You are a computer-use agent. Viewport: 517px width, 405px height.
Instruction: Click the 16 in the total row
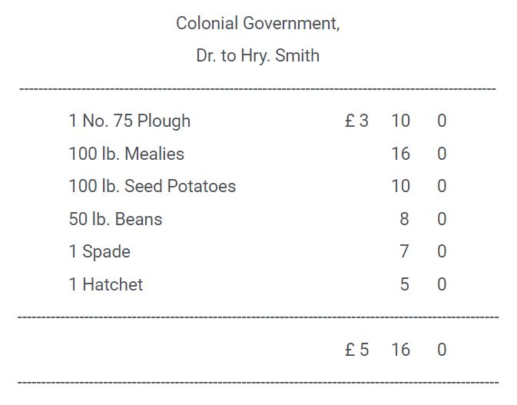[400, 350]
